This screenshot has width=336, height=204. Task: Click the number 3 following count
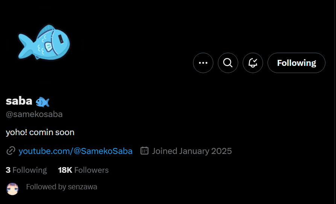coord(8,170)
